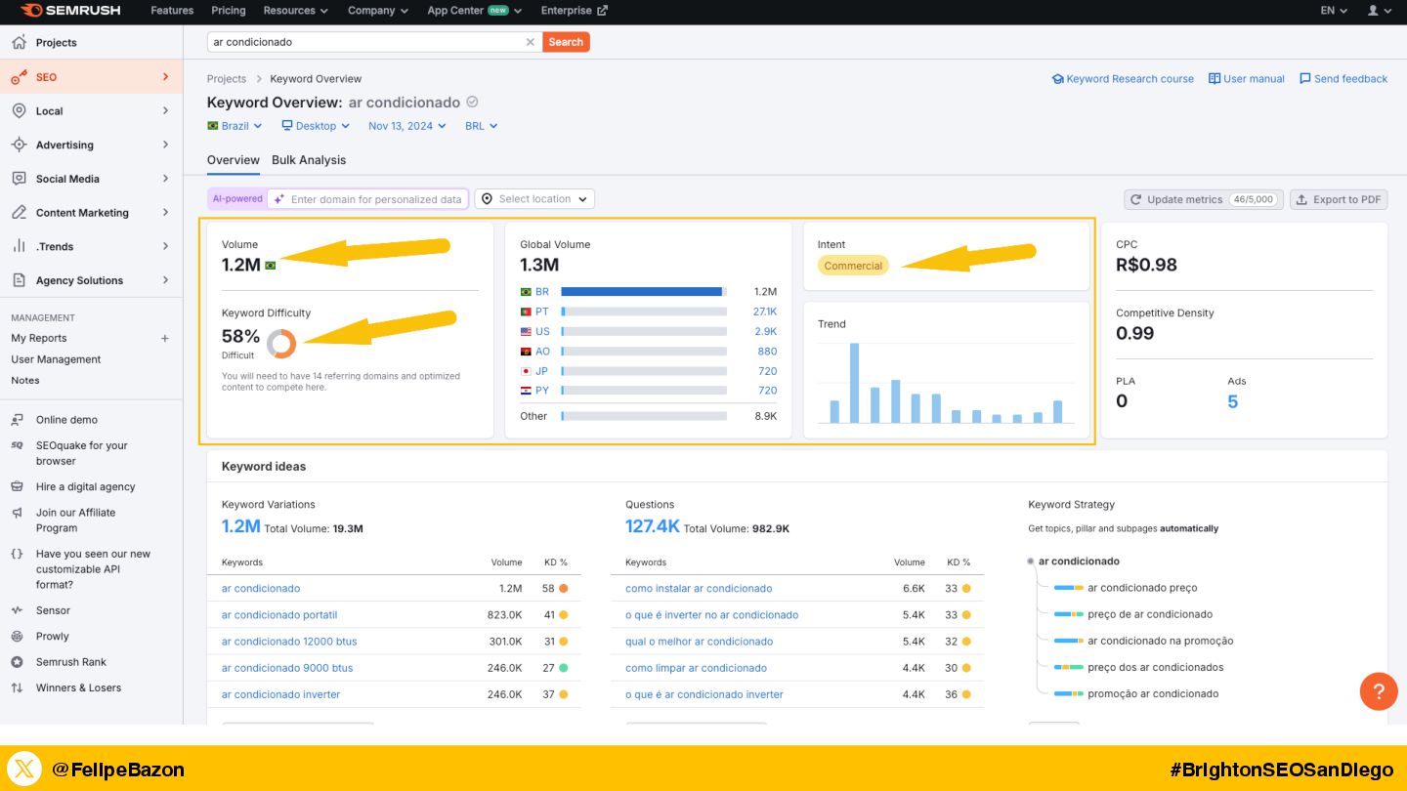Open the Pricing menu item
Image resolution: width=1407 pixels, height=791 pixels.
[229, 11]
